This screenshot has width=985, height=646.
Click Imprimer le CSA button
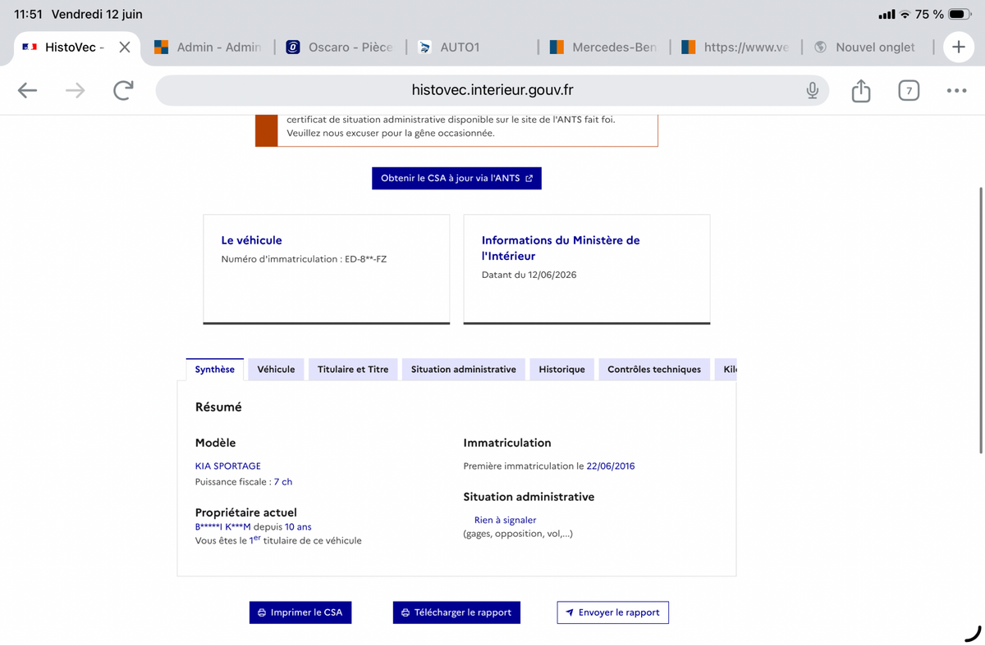pos(300,612)
